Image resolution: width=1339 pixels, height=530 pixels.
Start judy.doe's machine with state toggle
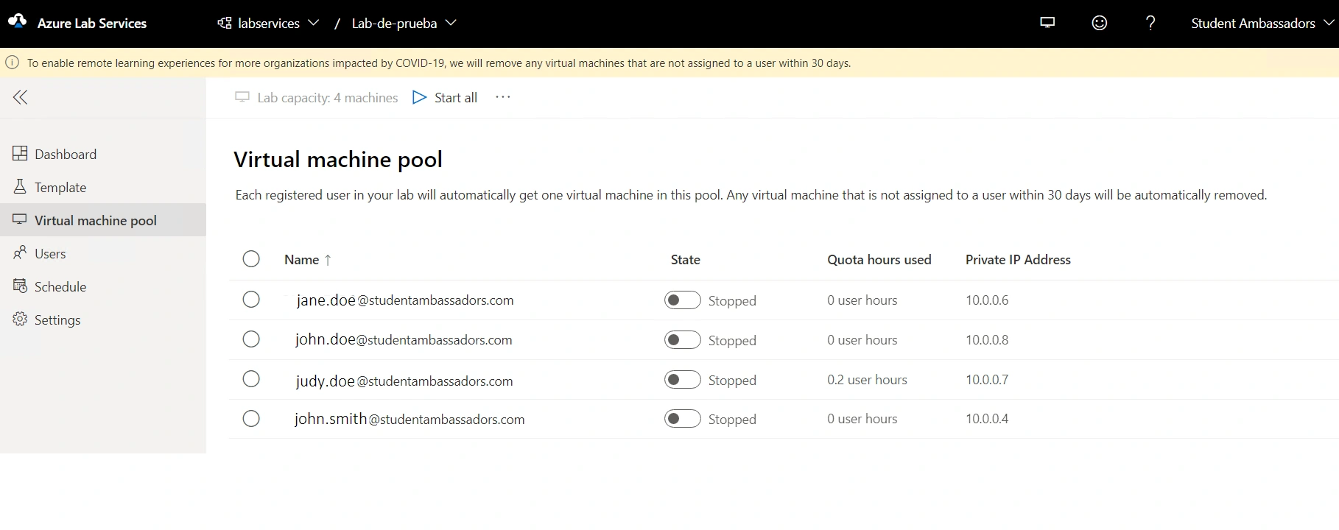(x=683, y=379)
